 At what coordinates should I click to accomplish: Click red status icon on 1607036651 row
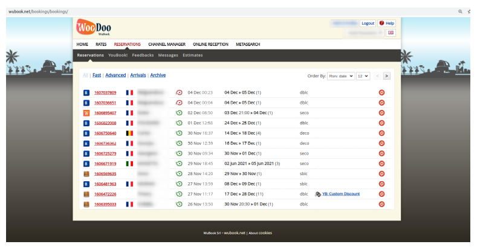[x=179, y=103]
